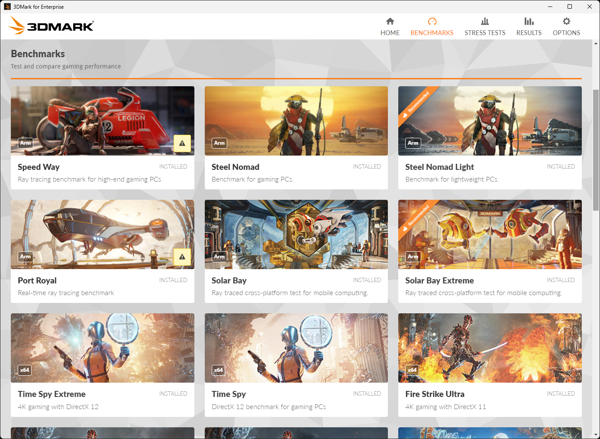This screenshot has height=439, width=600.
Task: Click the Options gear icon
Action: (x=566, y=21)
